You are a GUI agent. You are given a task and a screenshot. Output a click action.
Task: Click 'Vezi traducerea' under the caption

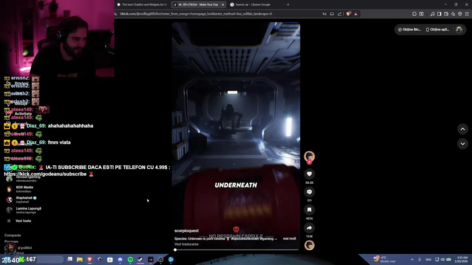tap(186, 244)
